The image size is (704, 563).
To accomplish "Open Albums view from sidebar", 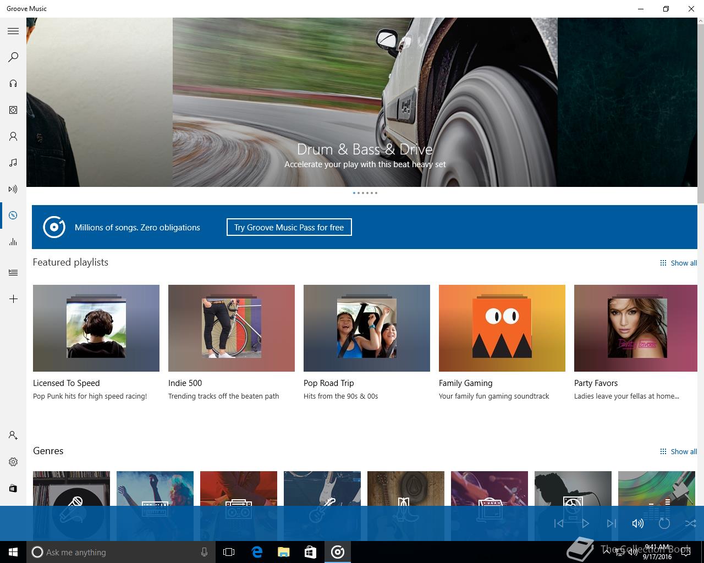I will (13, 110).
